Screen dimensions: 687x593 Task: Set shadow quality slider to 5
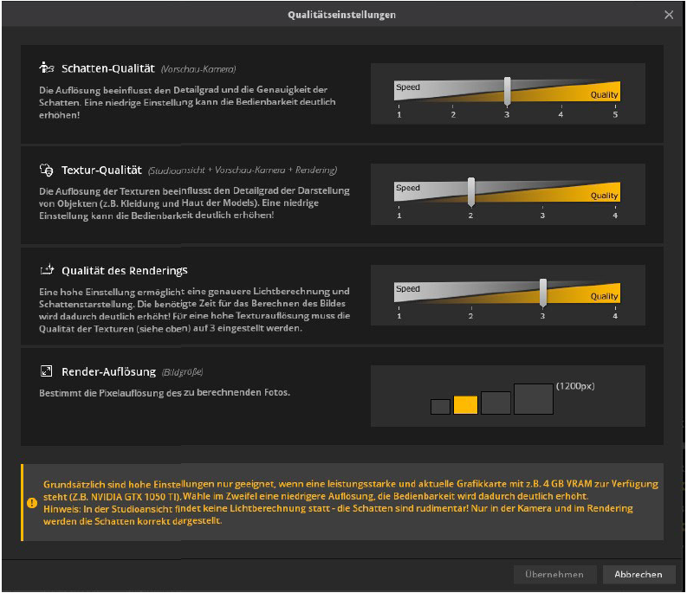coord(615,91)
